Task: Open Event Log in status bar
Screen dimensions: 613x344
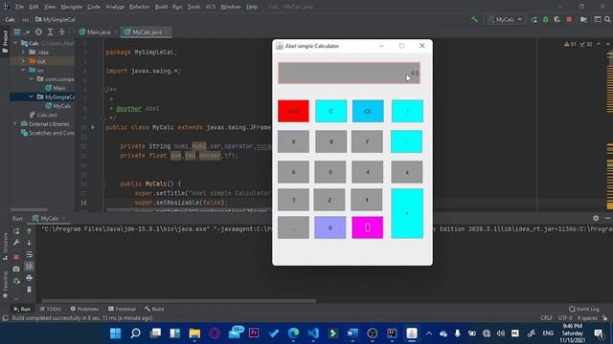Action: [x=584, y=309]
